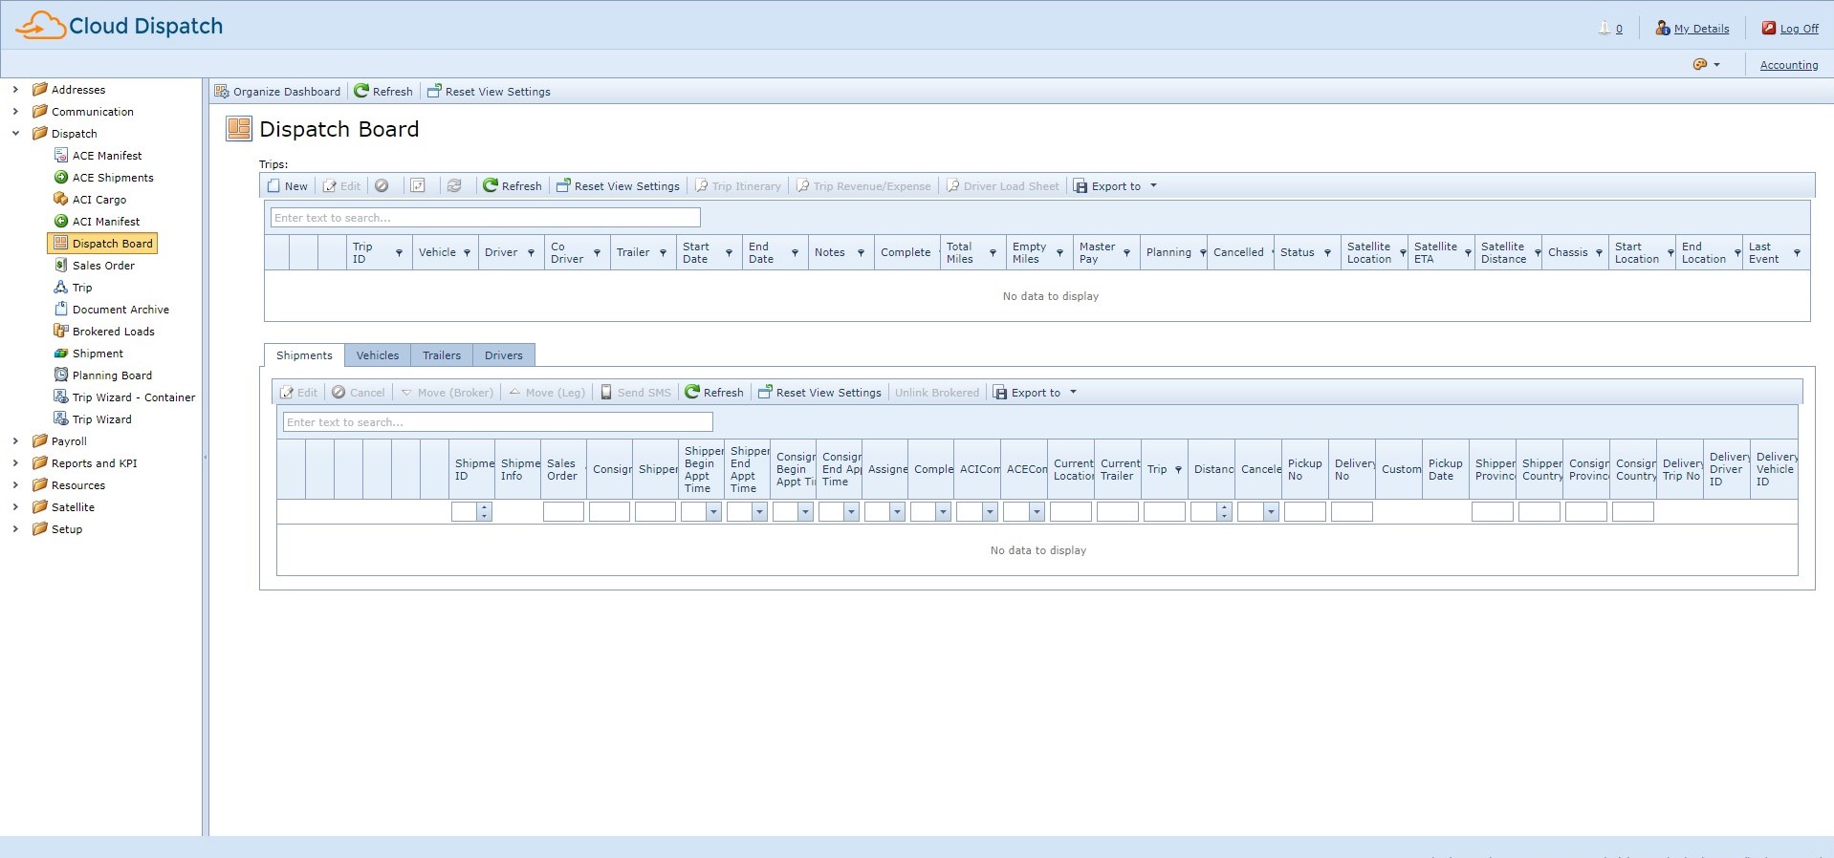
Task: Click Reset View Settings in the Trips toolbar
Action: 618,186
